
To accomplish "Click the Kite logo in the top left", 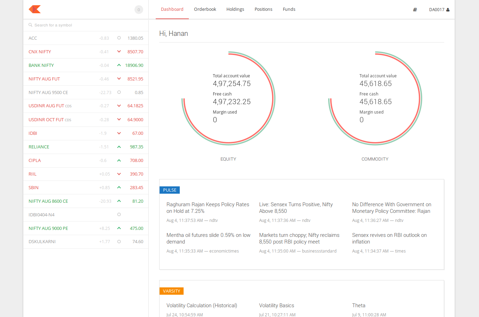I will click(34, 9).
